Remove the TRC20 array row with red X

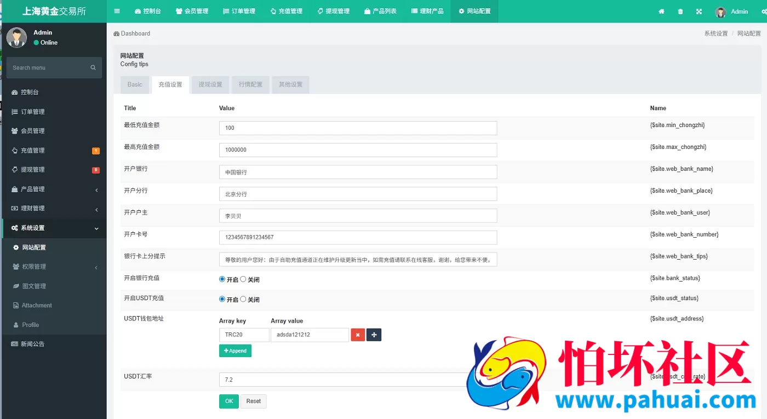358,335
